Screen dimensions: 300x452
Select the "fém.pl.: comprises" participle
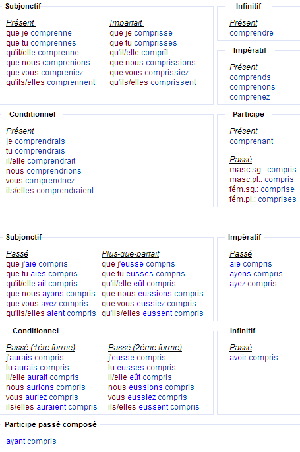click(x=262, y=199)
